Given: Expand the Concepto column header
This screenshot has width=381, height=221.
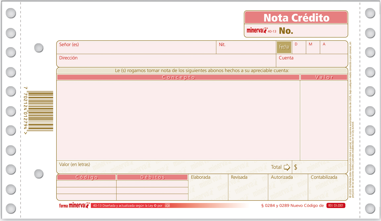Looking at the screenshot, I should 179,77.
